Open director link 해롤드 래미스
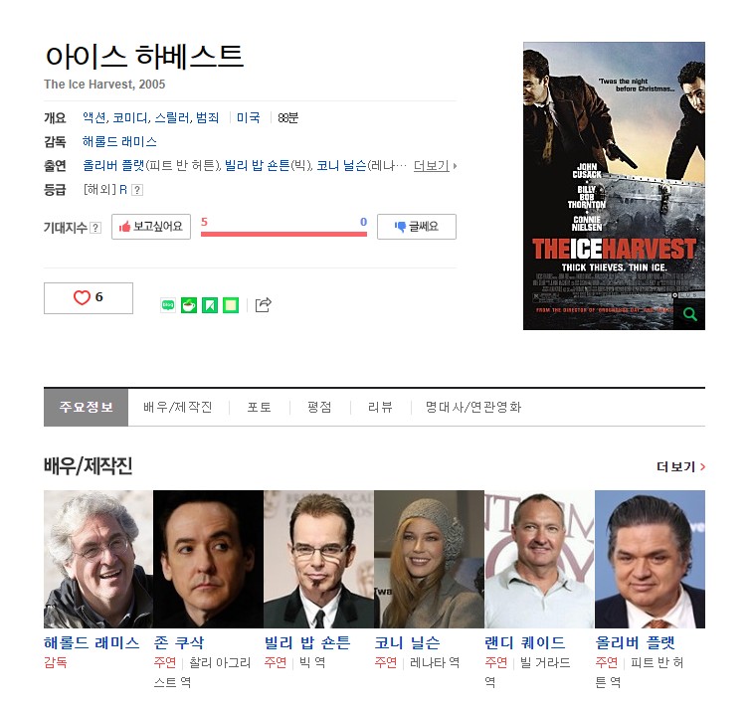750x708 pixels. [119, 142]
